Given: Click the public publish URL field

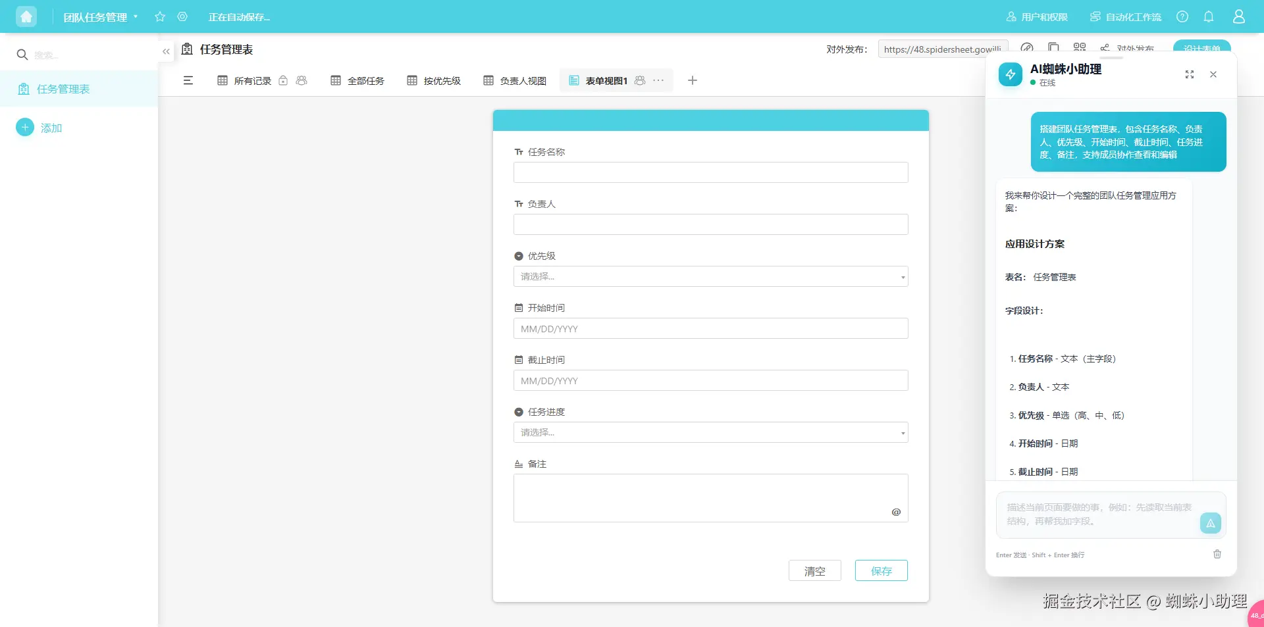Looking at the screenshot, I should (x=943, y=49).
